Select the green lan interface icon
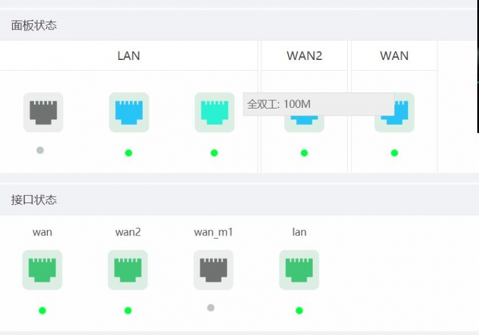Image resolution: width=479 pixels, height=335 pixels. click(x=299, y=270)
